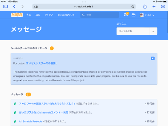
Task: Open the Safari share sheet
Action: click(145, 6)
